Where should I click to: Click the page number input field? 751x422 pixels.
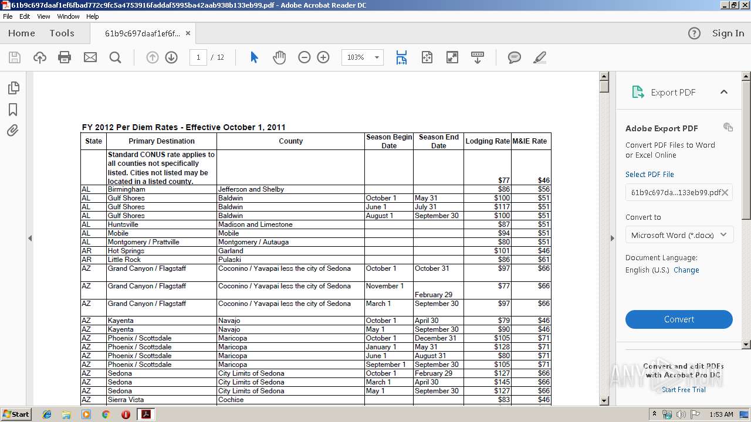pos(198,57)
